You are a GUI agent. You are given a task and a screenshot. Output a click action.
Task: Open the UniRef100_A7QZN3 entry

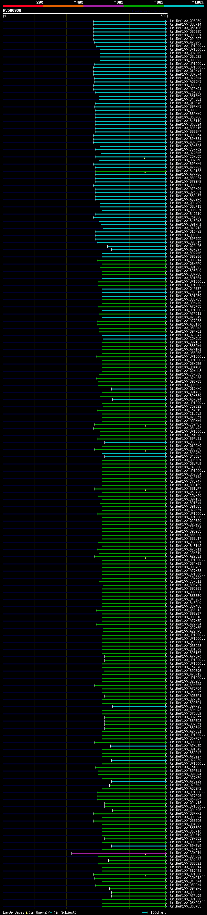pos(185,42)
